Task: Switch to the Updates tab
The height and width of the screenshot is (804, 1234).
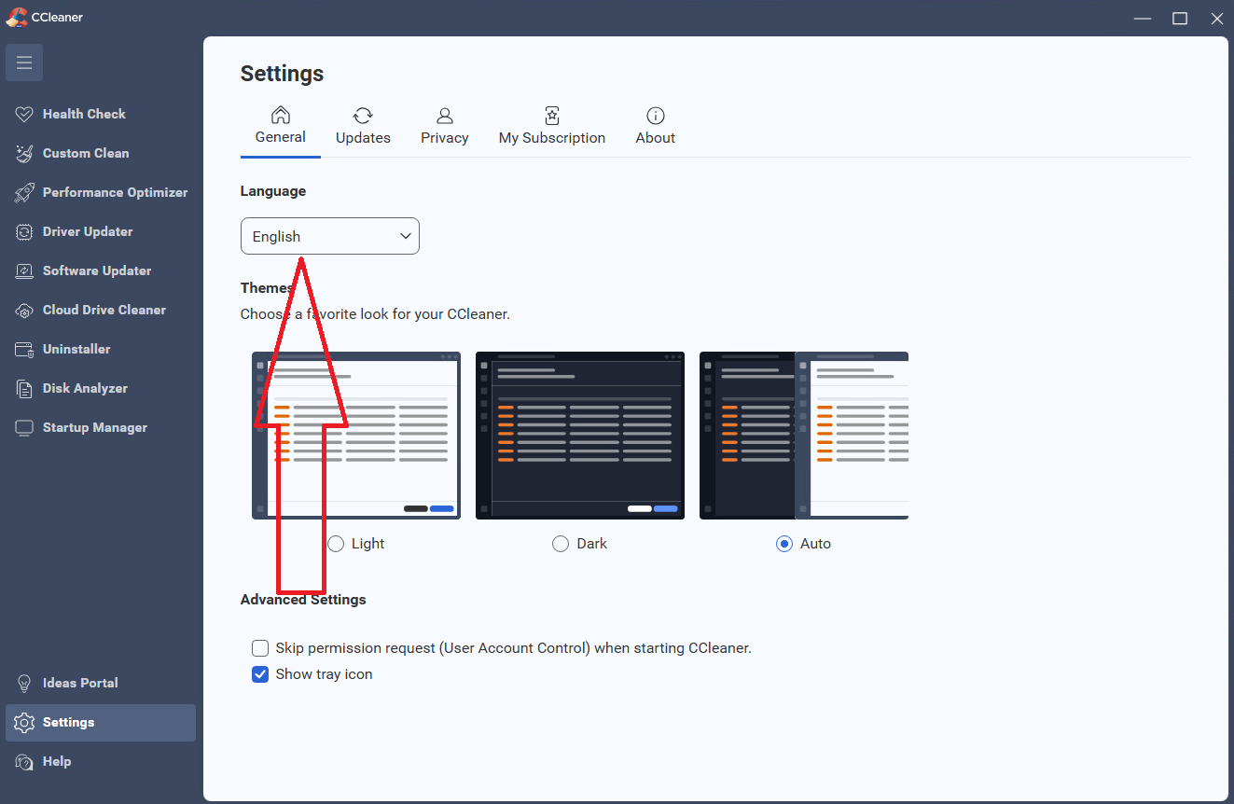Action: click(363, 126)
